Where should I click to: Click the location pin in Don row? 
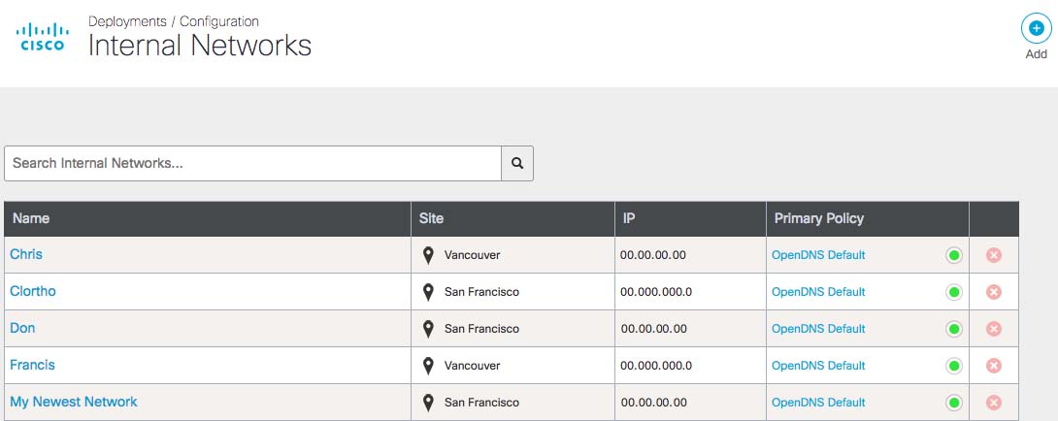428,329
